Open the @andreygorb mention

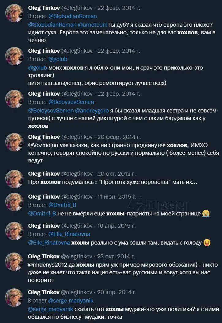(92, 111)
